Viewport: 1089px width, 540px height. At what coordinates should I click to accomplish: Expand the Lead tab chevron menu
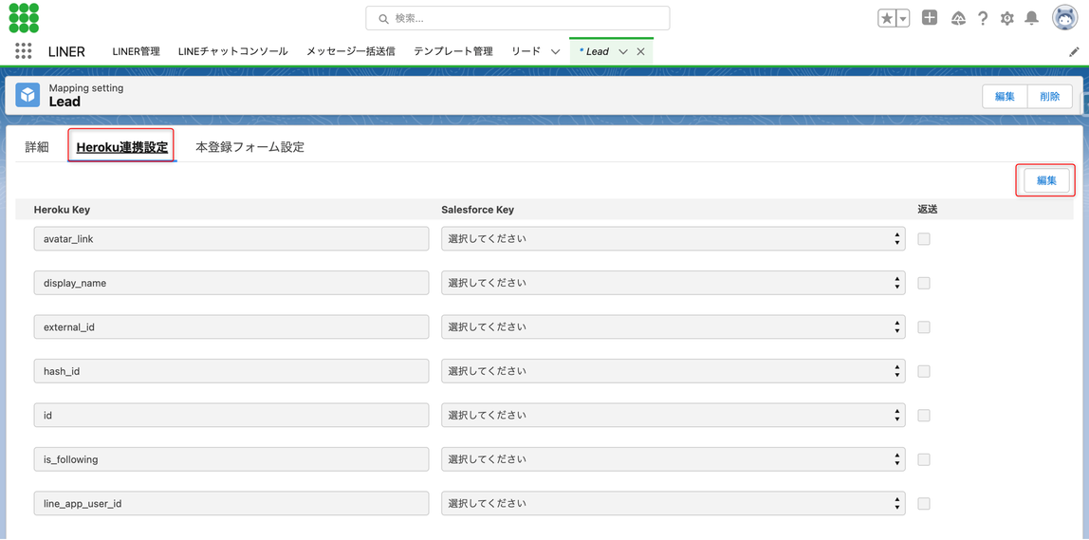[x=623, y=51]
